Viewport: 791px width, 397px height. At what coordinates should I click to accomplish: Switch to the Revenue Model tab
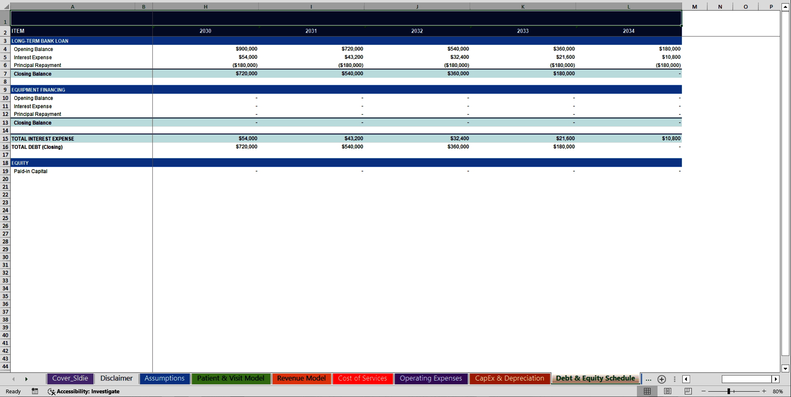click(x=301, y=378)
